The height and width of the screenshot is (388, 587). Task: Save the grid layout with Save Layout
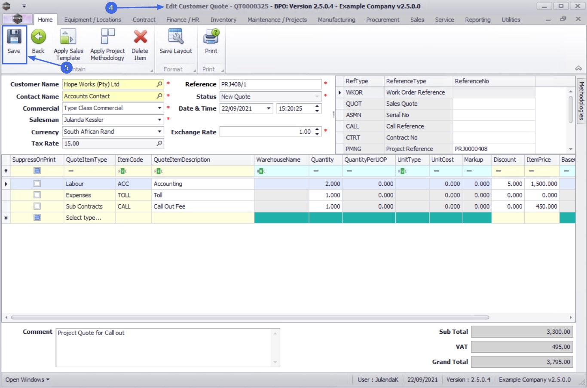pyautogui.click(x=175, y=37)
